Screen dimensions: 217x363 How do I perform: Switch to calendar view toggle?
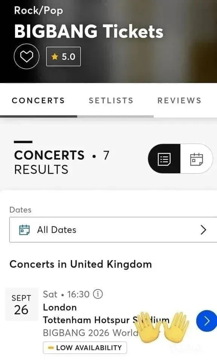click(x=196, y=159)
